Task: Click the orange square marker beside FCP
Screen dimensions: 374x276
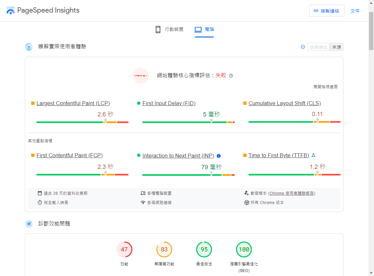Action: 33,155
